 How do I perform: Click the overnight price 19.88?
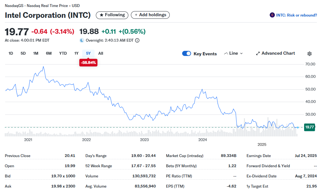pos(89,32)
